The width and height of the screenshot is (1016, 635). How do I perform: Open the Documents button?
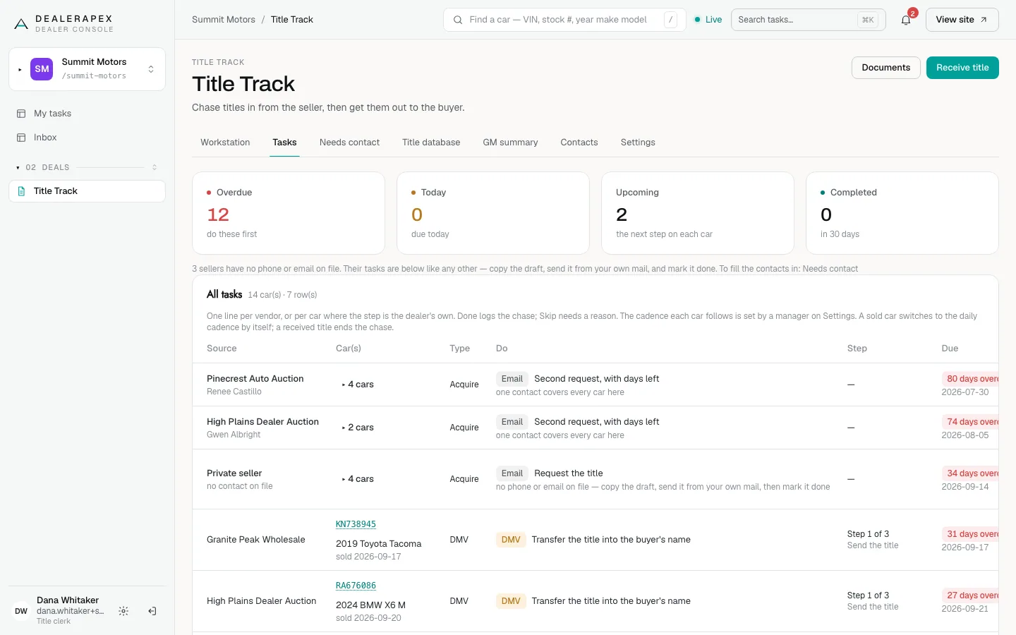coord(886,68)
